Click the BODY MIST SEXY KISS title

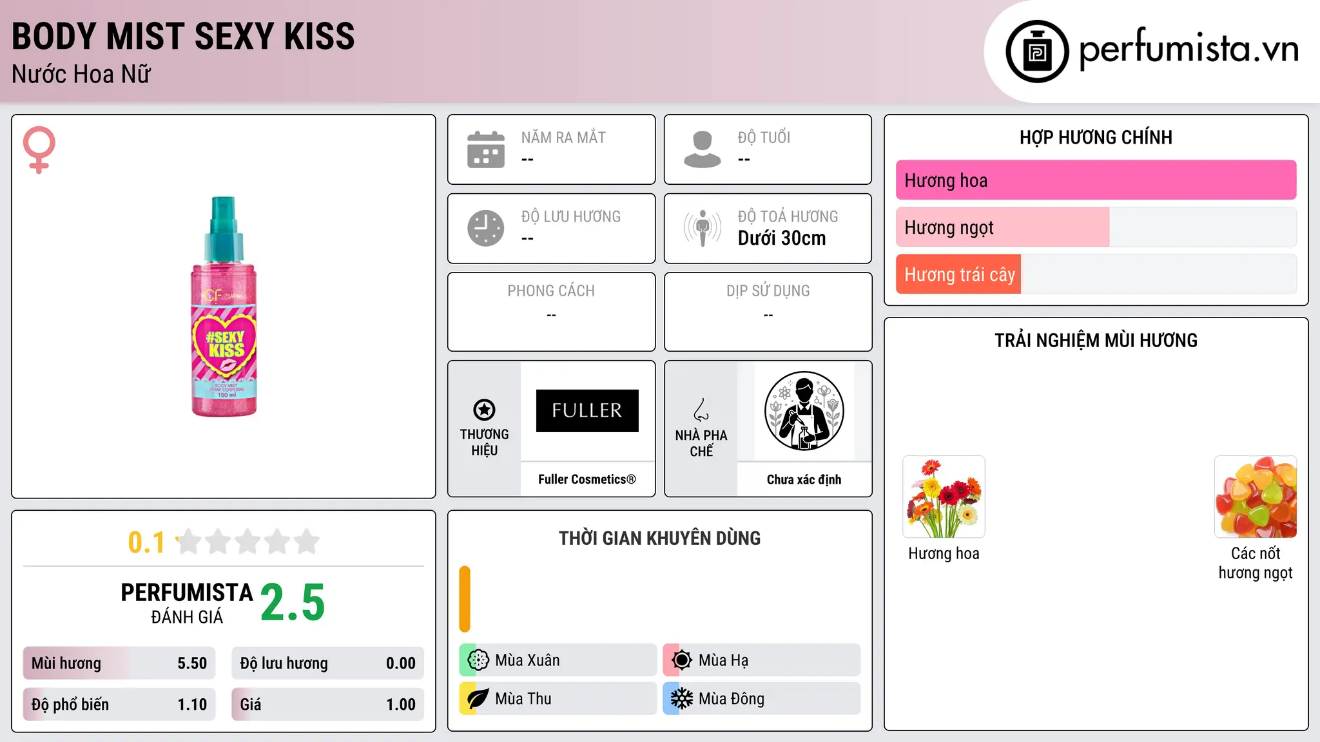tap(183, 36)
